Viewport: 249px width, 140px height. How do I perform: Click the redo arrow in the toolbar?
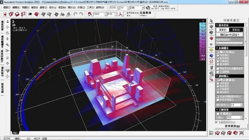[81, 14]
